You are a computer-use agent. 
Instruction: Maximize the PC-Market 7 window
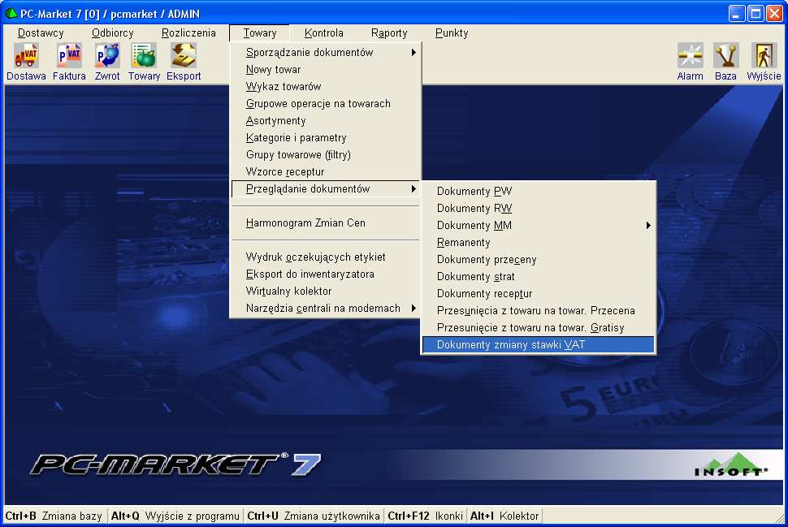coord(756,14)
